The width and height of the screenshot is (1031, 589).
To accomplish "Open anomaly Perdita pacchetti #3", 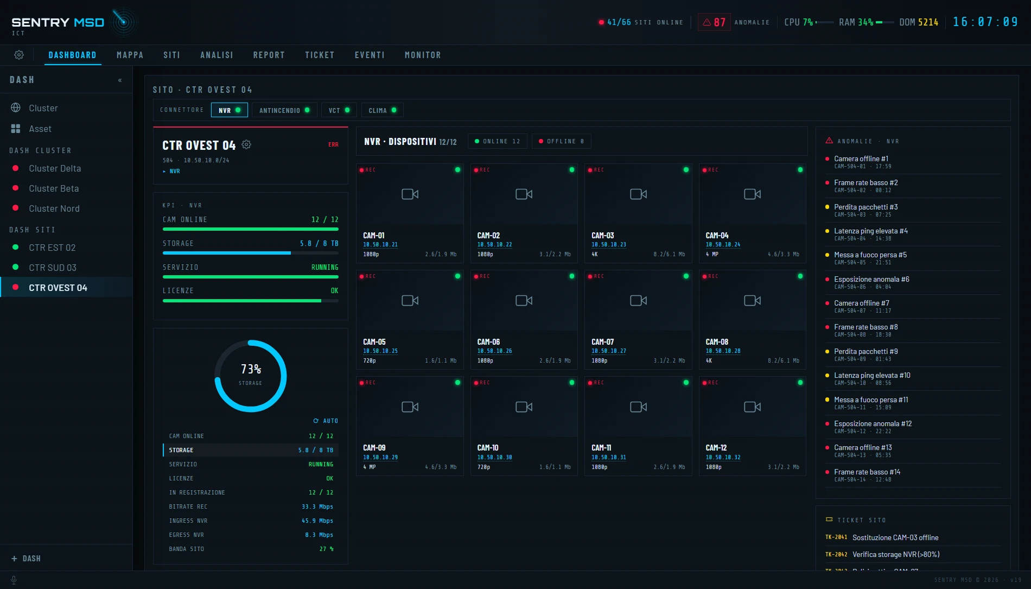I will tap(913, 211).
